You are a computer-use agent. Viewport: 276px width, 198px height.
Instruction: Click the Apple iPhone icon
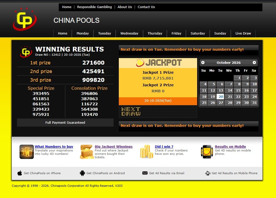point(20,173)
